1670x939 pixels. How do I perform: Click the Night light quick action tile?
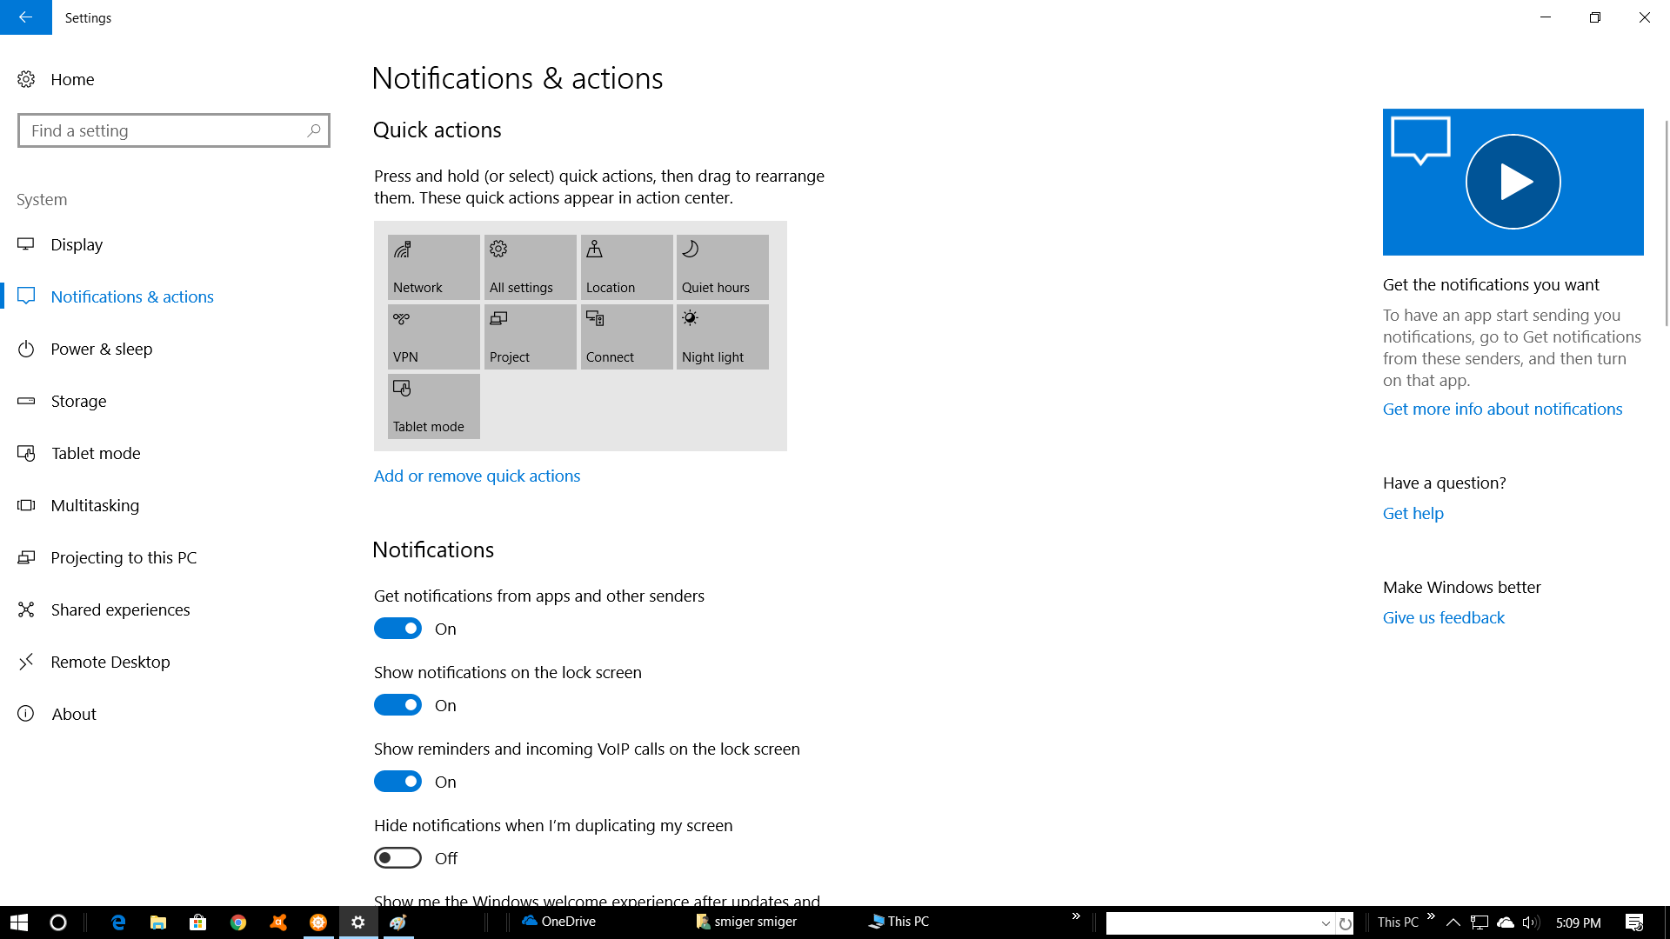(x=722, y=336)
